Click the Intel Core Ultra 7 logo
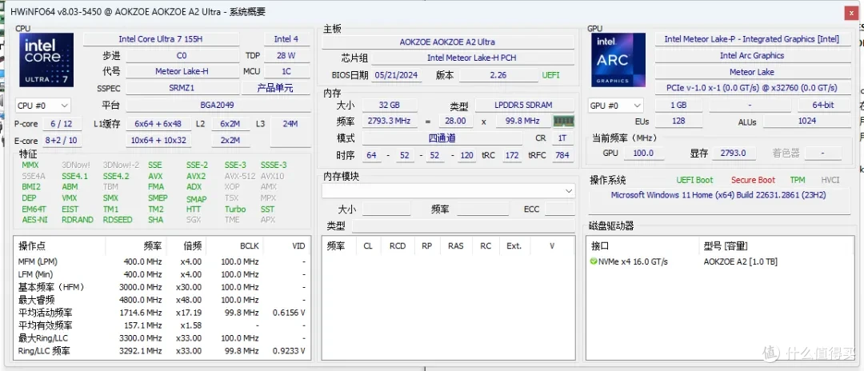Screen dimensions: 864x371 (46, 60)
